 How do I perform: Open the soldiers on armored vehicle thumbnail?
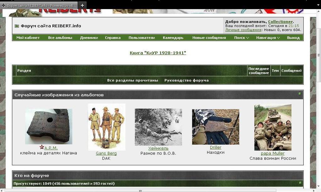pos(273,127)
